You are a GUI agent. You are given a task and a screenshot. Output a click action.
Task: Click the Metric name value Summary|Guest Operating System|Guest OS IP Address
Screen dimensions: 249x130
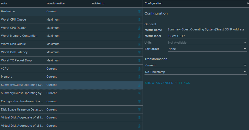(x=206, y=30)
